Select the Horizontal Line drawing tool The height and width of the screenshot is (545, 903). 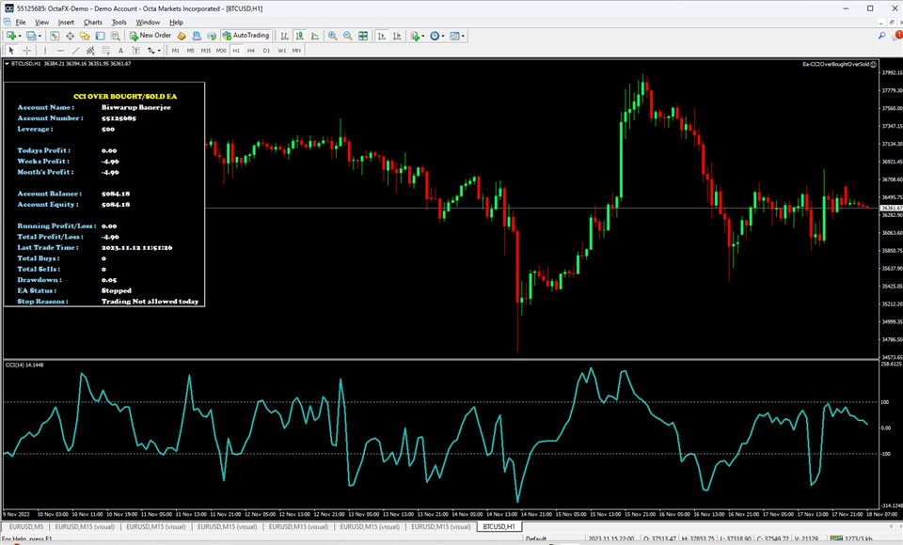tap(60, 51)
